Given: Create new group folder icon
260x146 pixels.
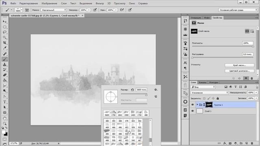Looking at the screenshot, I should pos(241,143).
